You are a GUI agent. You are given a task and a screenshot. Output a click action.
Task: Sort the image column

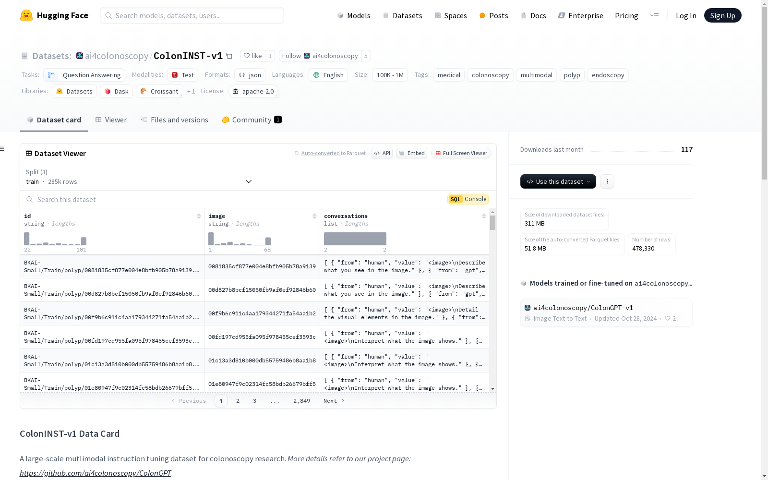[314, 216]
